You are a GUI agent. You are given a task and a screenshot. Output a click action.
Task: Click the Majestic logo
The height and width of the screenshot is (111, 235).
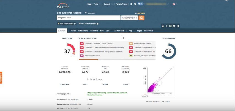point(63,5)
